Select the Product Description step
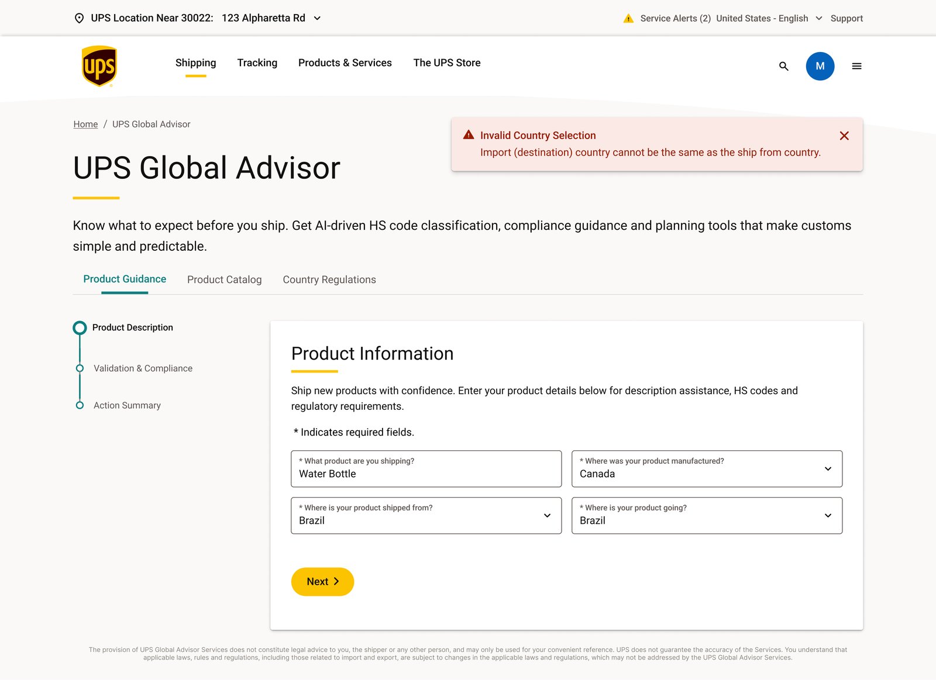936x680 pixels. [133, 327]
